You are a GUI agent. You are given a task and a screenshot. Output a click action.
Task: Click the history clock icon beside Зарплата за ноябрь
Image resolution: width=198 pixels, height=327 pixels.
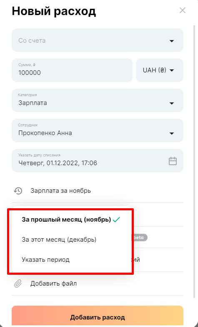pos(18,191)
